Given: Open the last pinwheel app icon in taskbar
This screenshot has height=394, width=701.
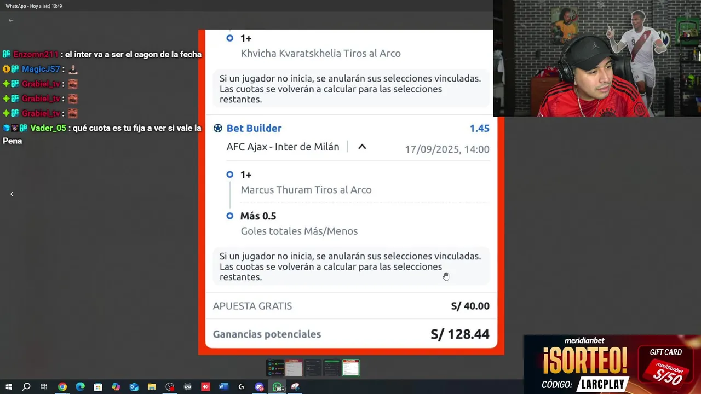Looking at the screenshot, I should (295, 387).
